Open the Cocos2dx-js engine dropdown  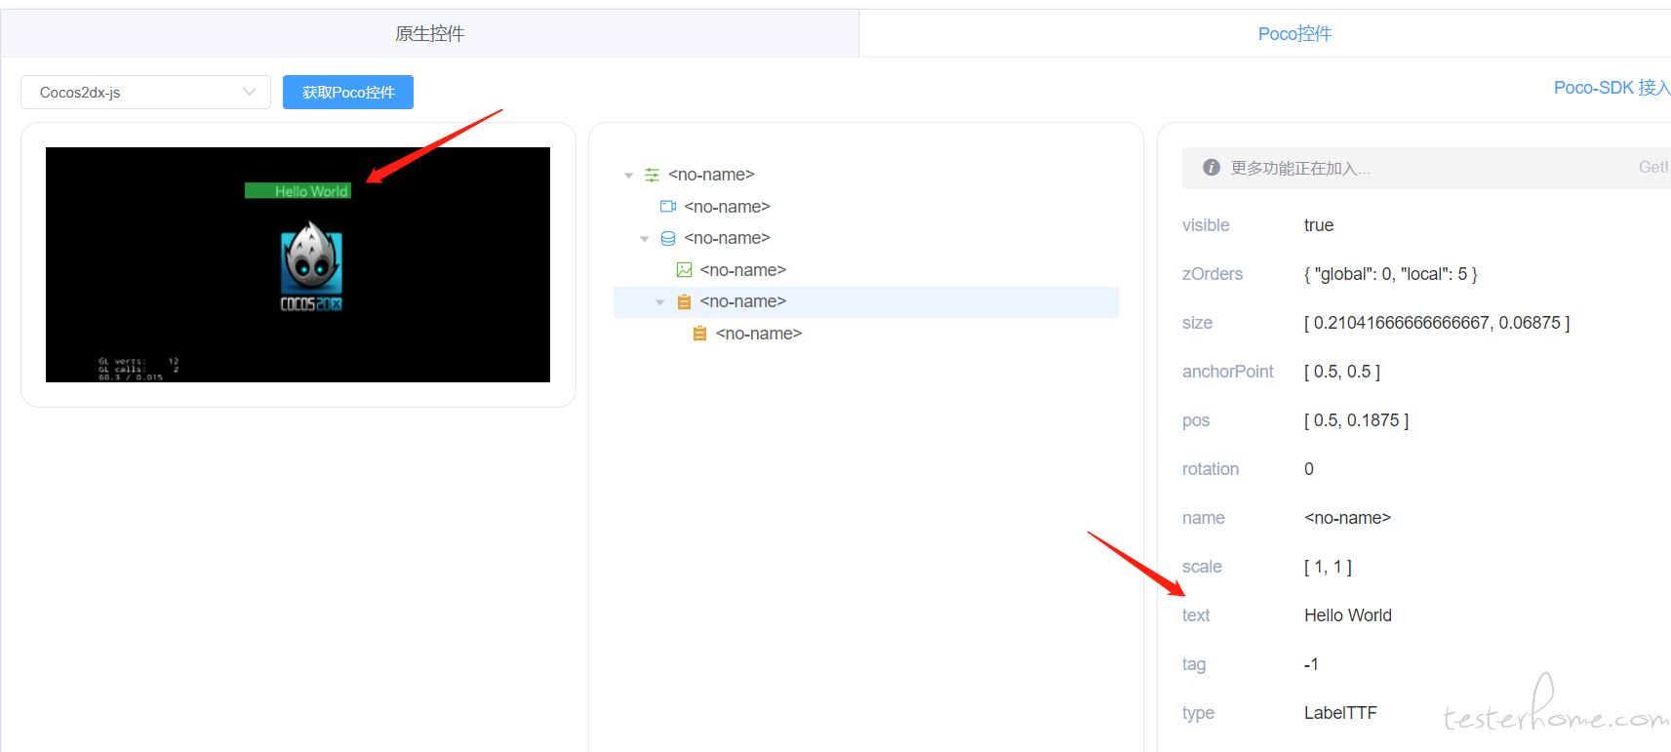[145, 93]
